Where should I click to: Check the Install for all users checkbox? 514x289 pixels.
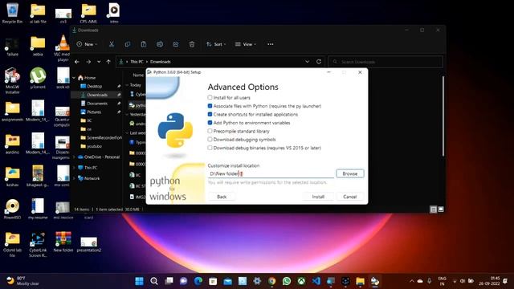[210, 98]
